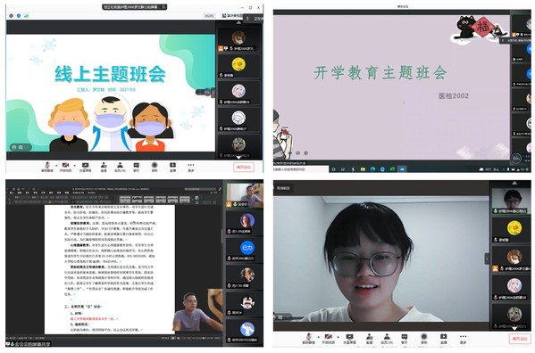Click 离开会议 in the webcam girl's meeting window
Screen dimensions: 535x353
(x=520, y=339)
